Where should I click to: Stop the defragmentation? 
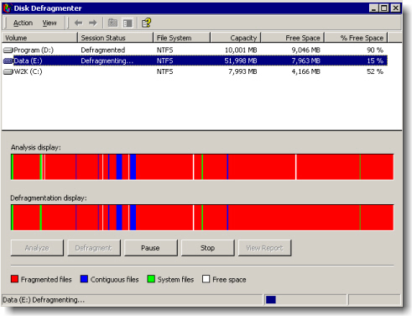pyautogui.click(x=207, y=248)
